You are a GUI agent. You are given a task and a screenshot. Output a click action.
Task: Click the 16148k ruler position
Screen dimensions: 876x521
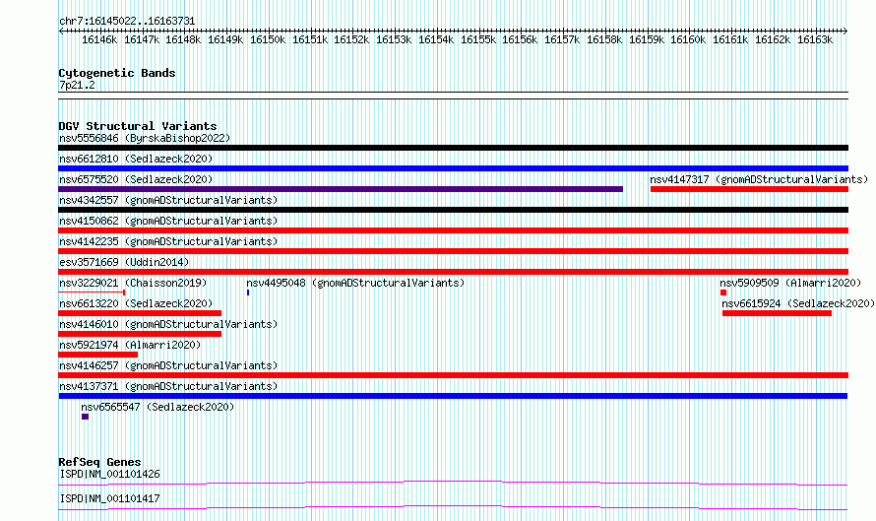tap(183, 39)
